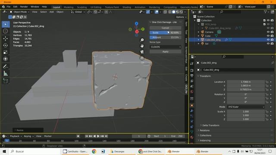Play the animation in the timeline
This screenshot has height=155, width=276.
98,136
